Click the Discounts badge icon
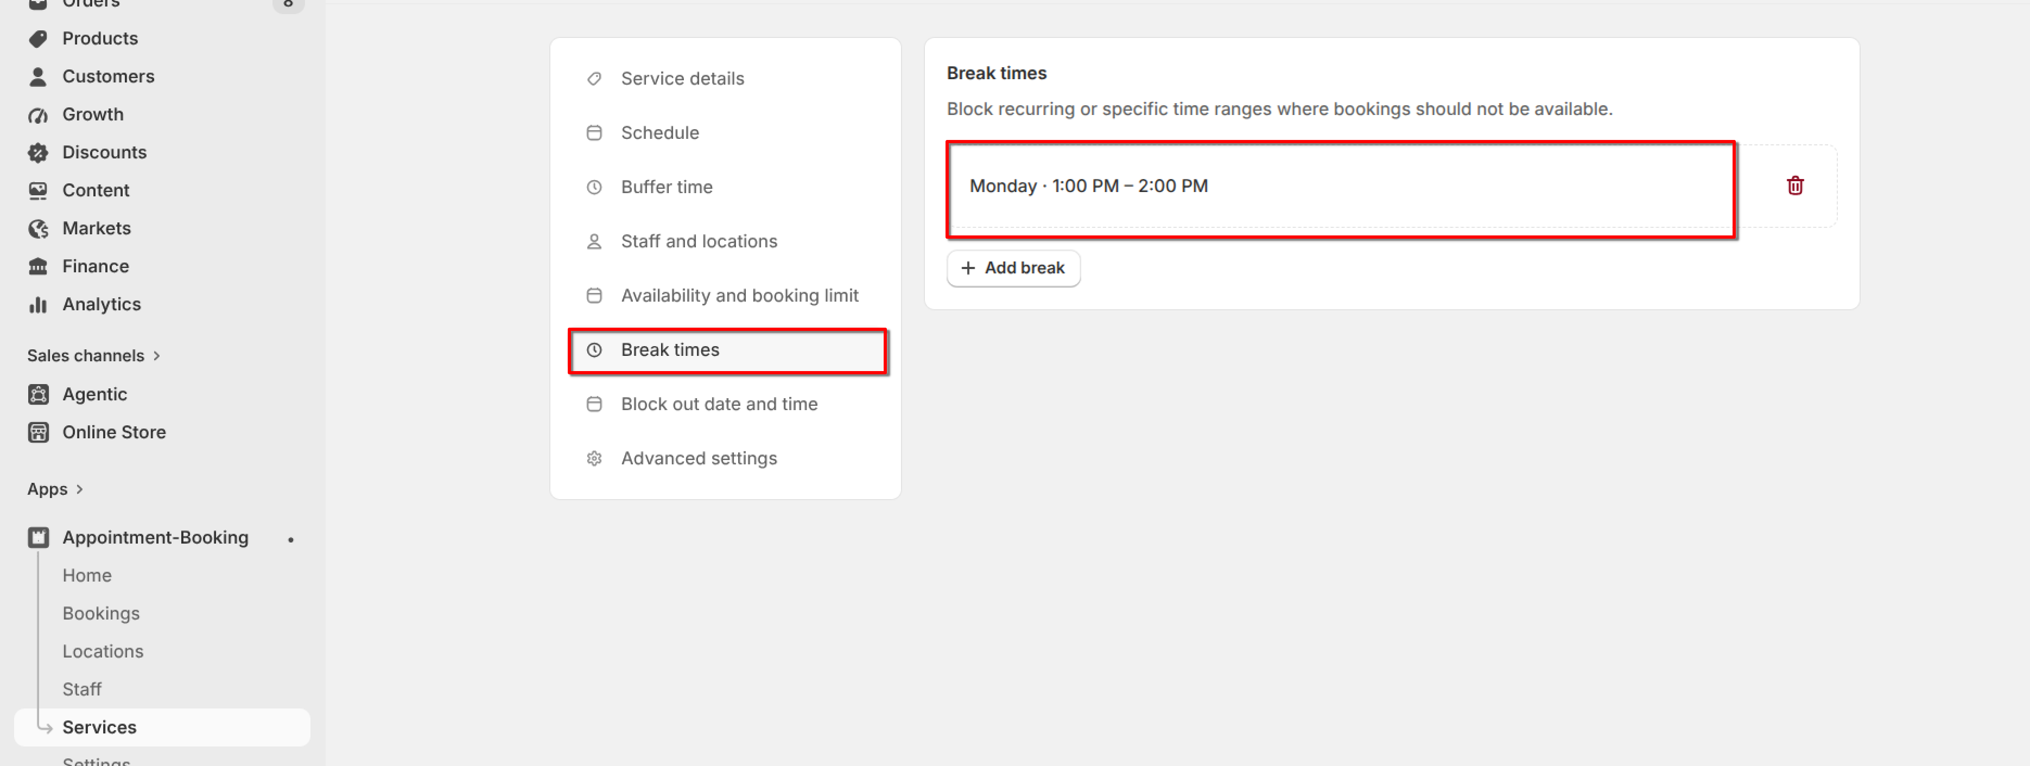 click(38, 153)
